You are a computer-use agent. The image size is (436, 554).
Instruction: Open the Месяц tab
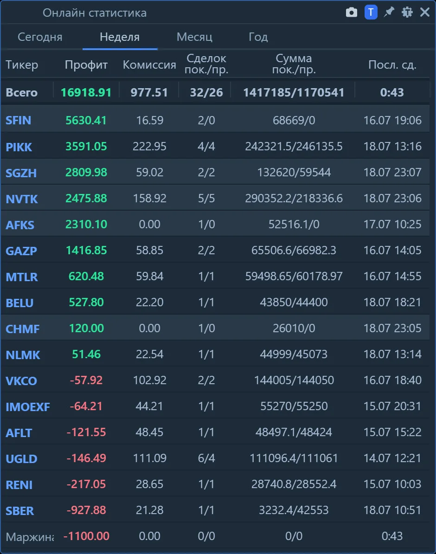click(195, 37)
